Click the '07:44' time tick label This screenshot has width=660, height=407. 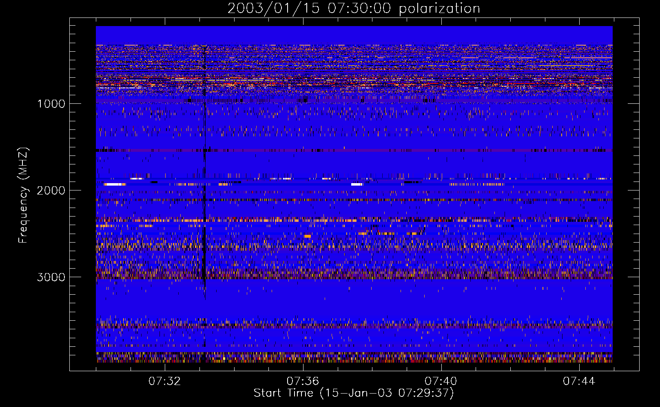click(x=579, y=381)
